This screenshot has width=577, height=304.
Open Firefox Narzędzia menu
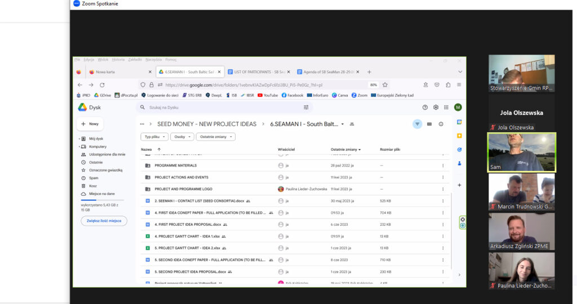click(153, 60)
